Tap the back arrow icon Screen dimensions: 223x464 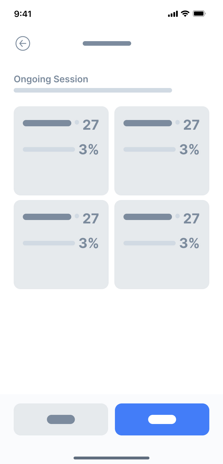pyautogui.click(x=23, y=43)
